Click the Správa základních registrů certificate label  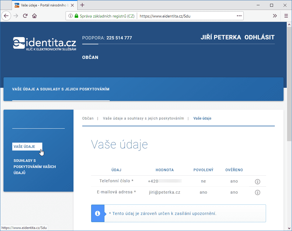(107, 16)
